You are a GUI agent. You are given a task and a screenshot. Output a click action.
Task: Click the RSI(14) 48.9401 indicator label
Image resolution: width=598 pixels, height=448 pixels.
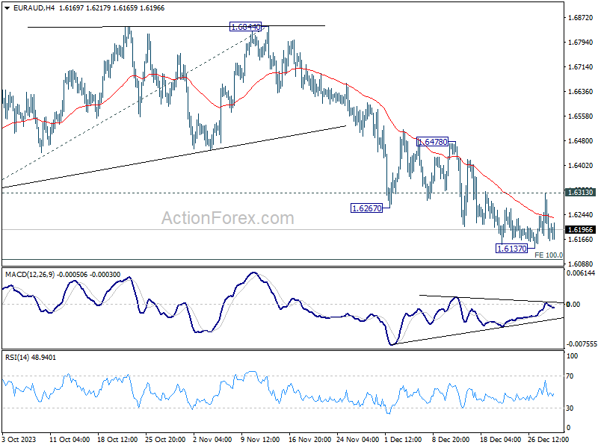[31, 358]
